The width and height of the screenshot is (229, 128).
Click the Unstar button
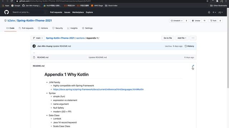coord(196,21)
